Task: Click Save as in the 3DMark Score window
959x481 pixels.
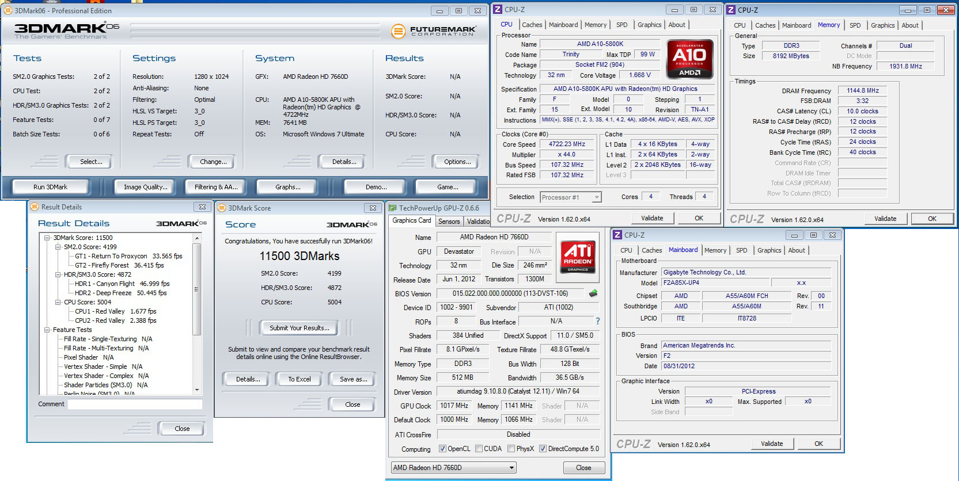Action: [x=353, y=379]
